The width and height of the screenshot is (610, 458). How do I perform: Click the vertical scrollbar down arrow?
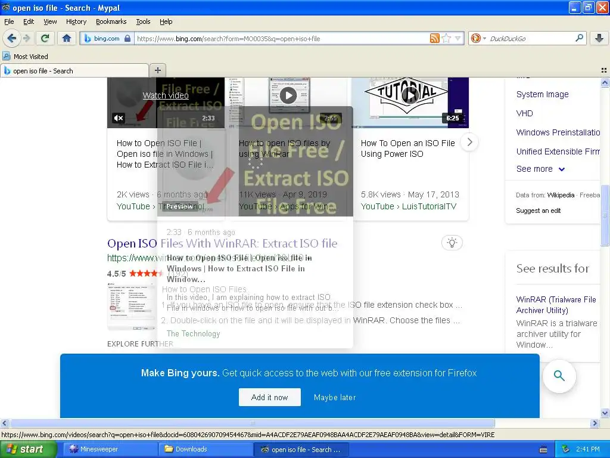[x=605, y=413]
